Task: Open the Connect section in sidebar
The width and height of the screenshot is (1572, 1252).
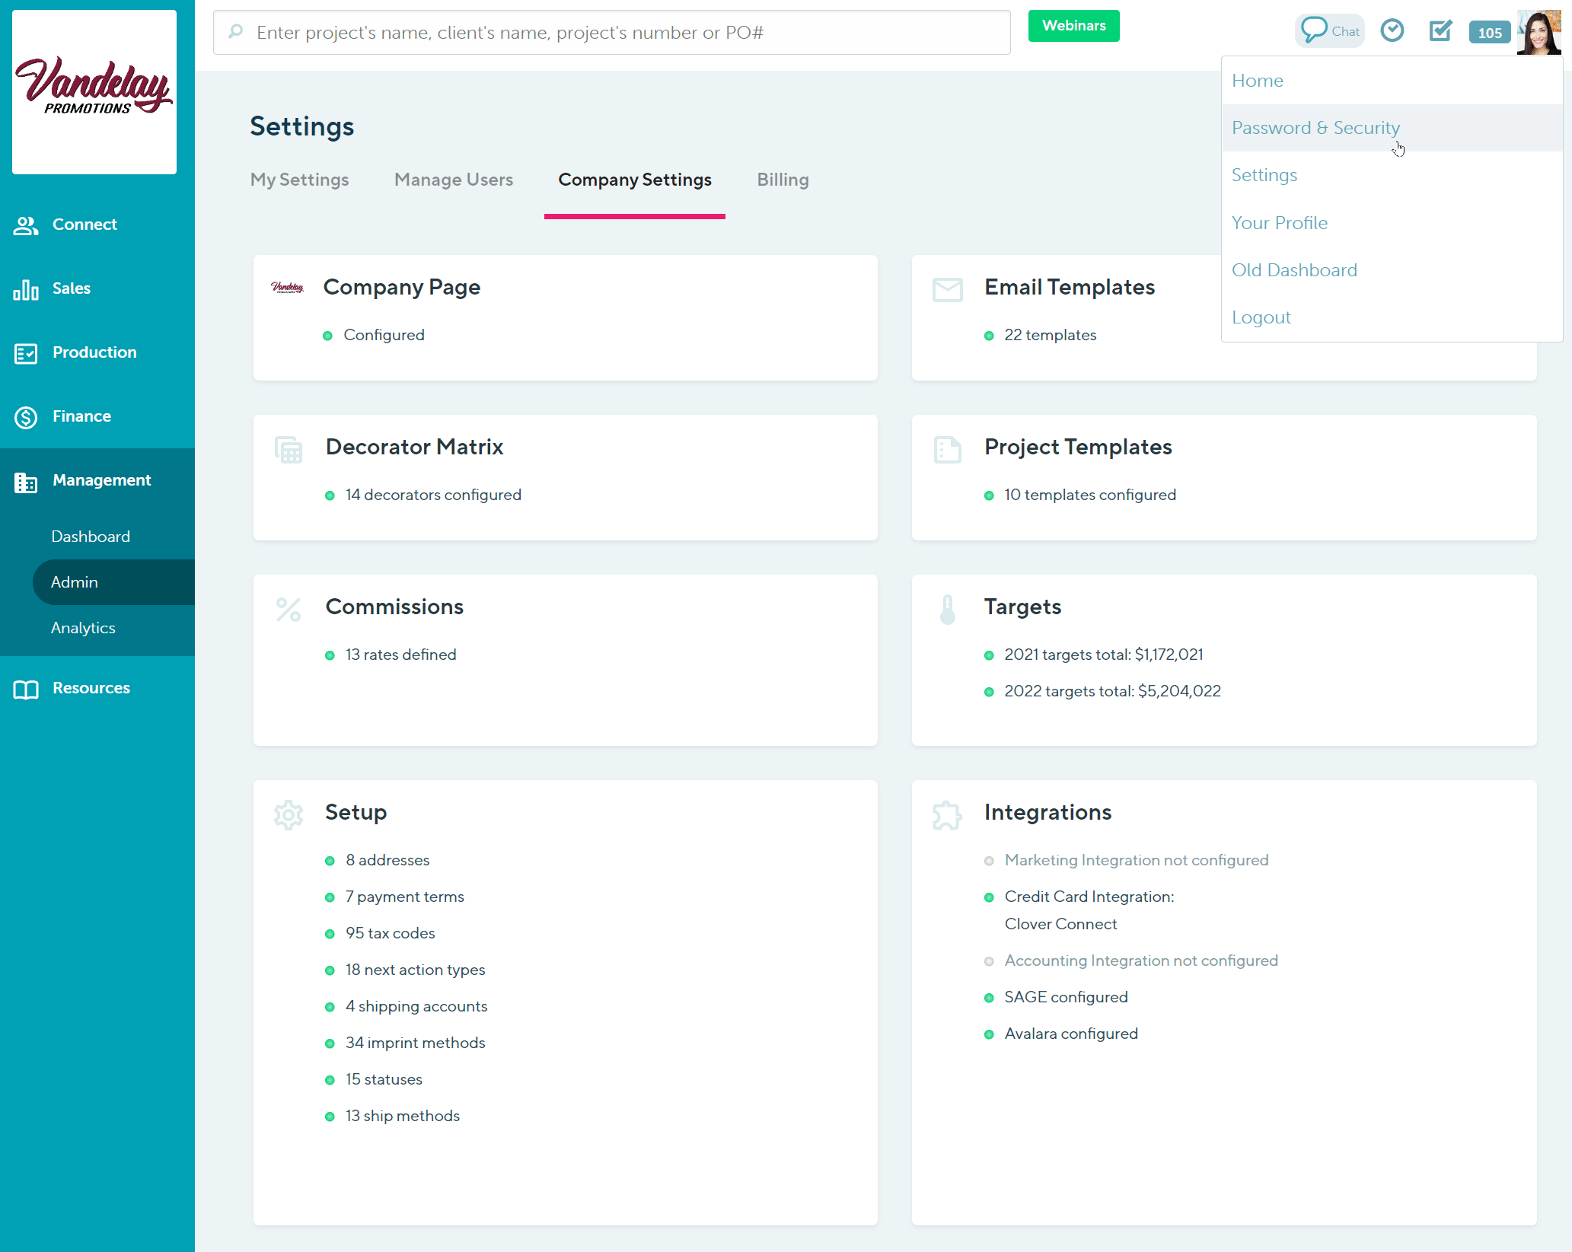Action: 25,225
